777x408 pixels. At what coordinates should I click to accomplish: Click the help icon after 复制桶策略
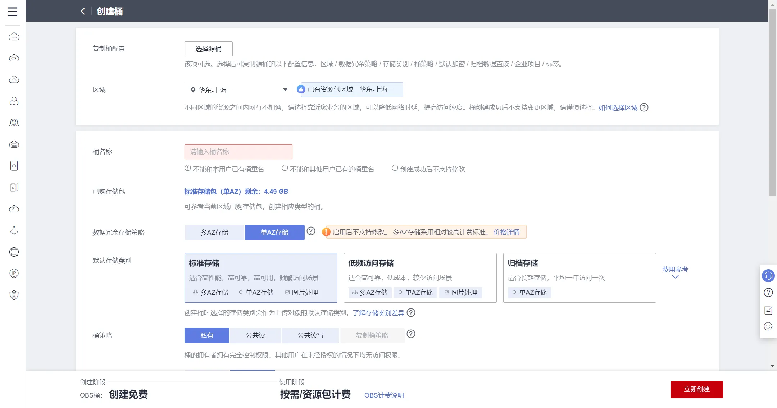(x=411, y=334)
